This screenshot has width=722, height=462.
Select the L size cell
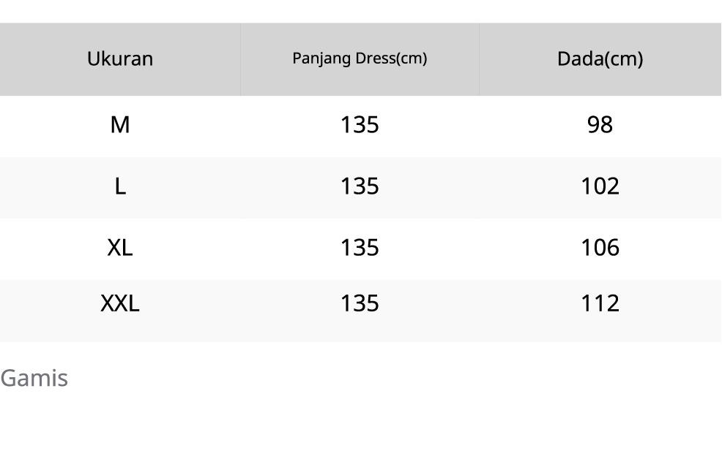(120, 186)
